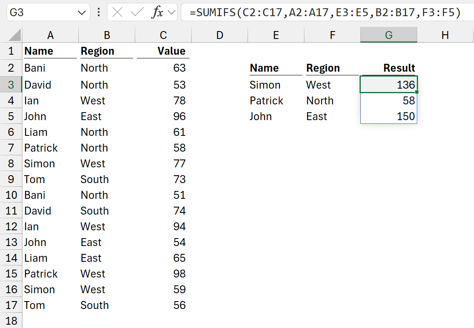The width and height of the screenshot is (474, 328).
Task: Click the Enter checkmark formula bar icon
Action: point(136,12)
